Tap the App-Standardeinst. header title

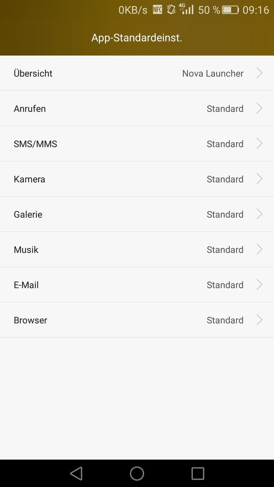[137, 38]
